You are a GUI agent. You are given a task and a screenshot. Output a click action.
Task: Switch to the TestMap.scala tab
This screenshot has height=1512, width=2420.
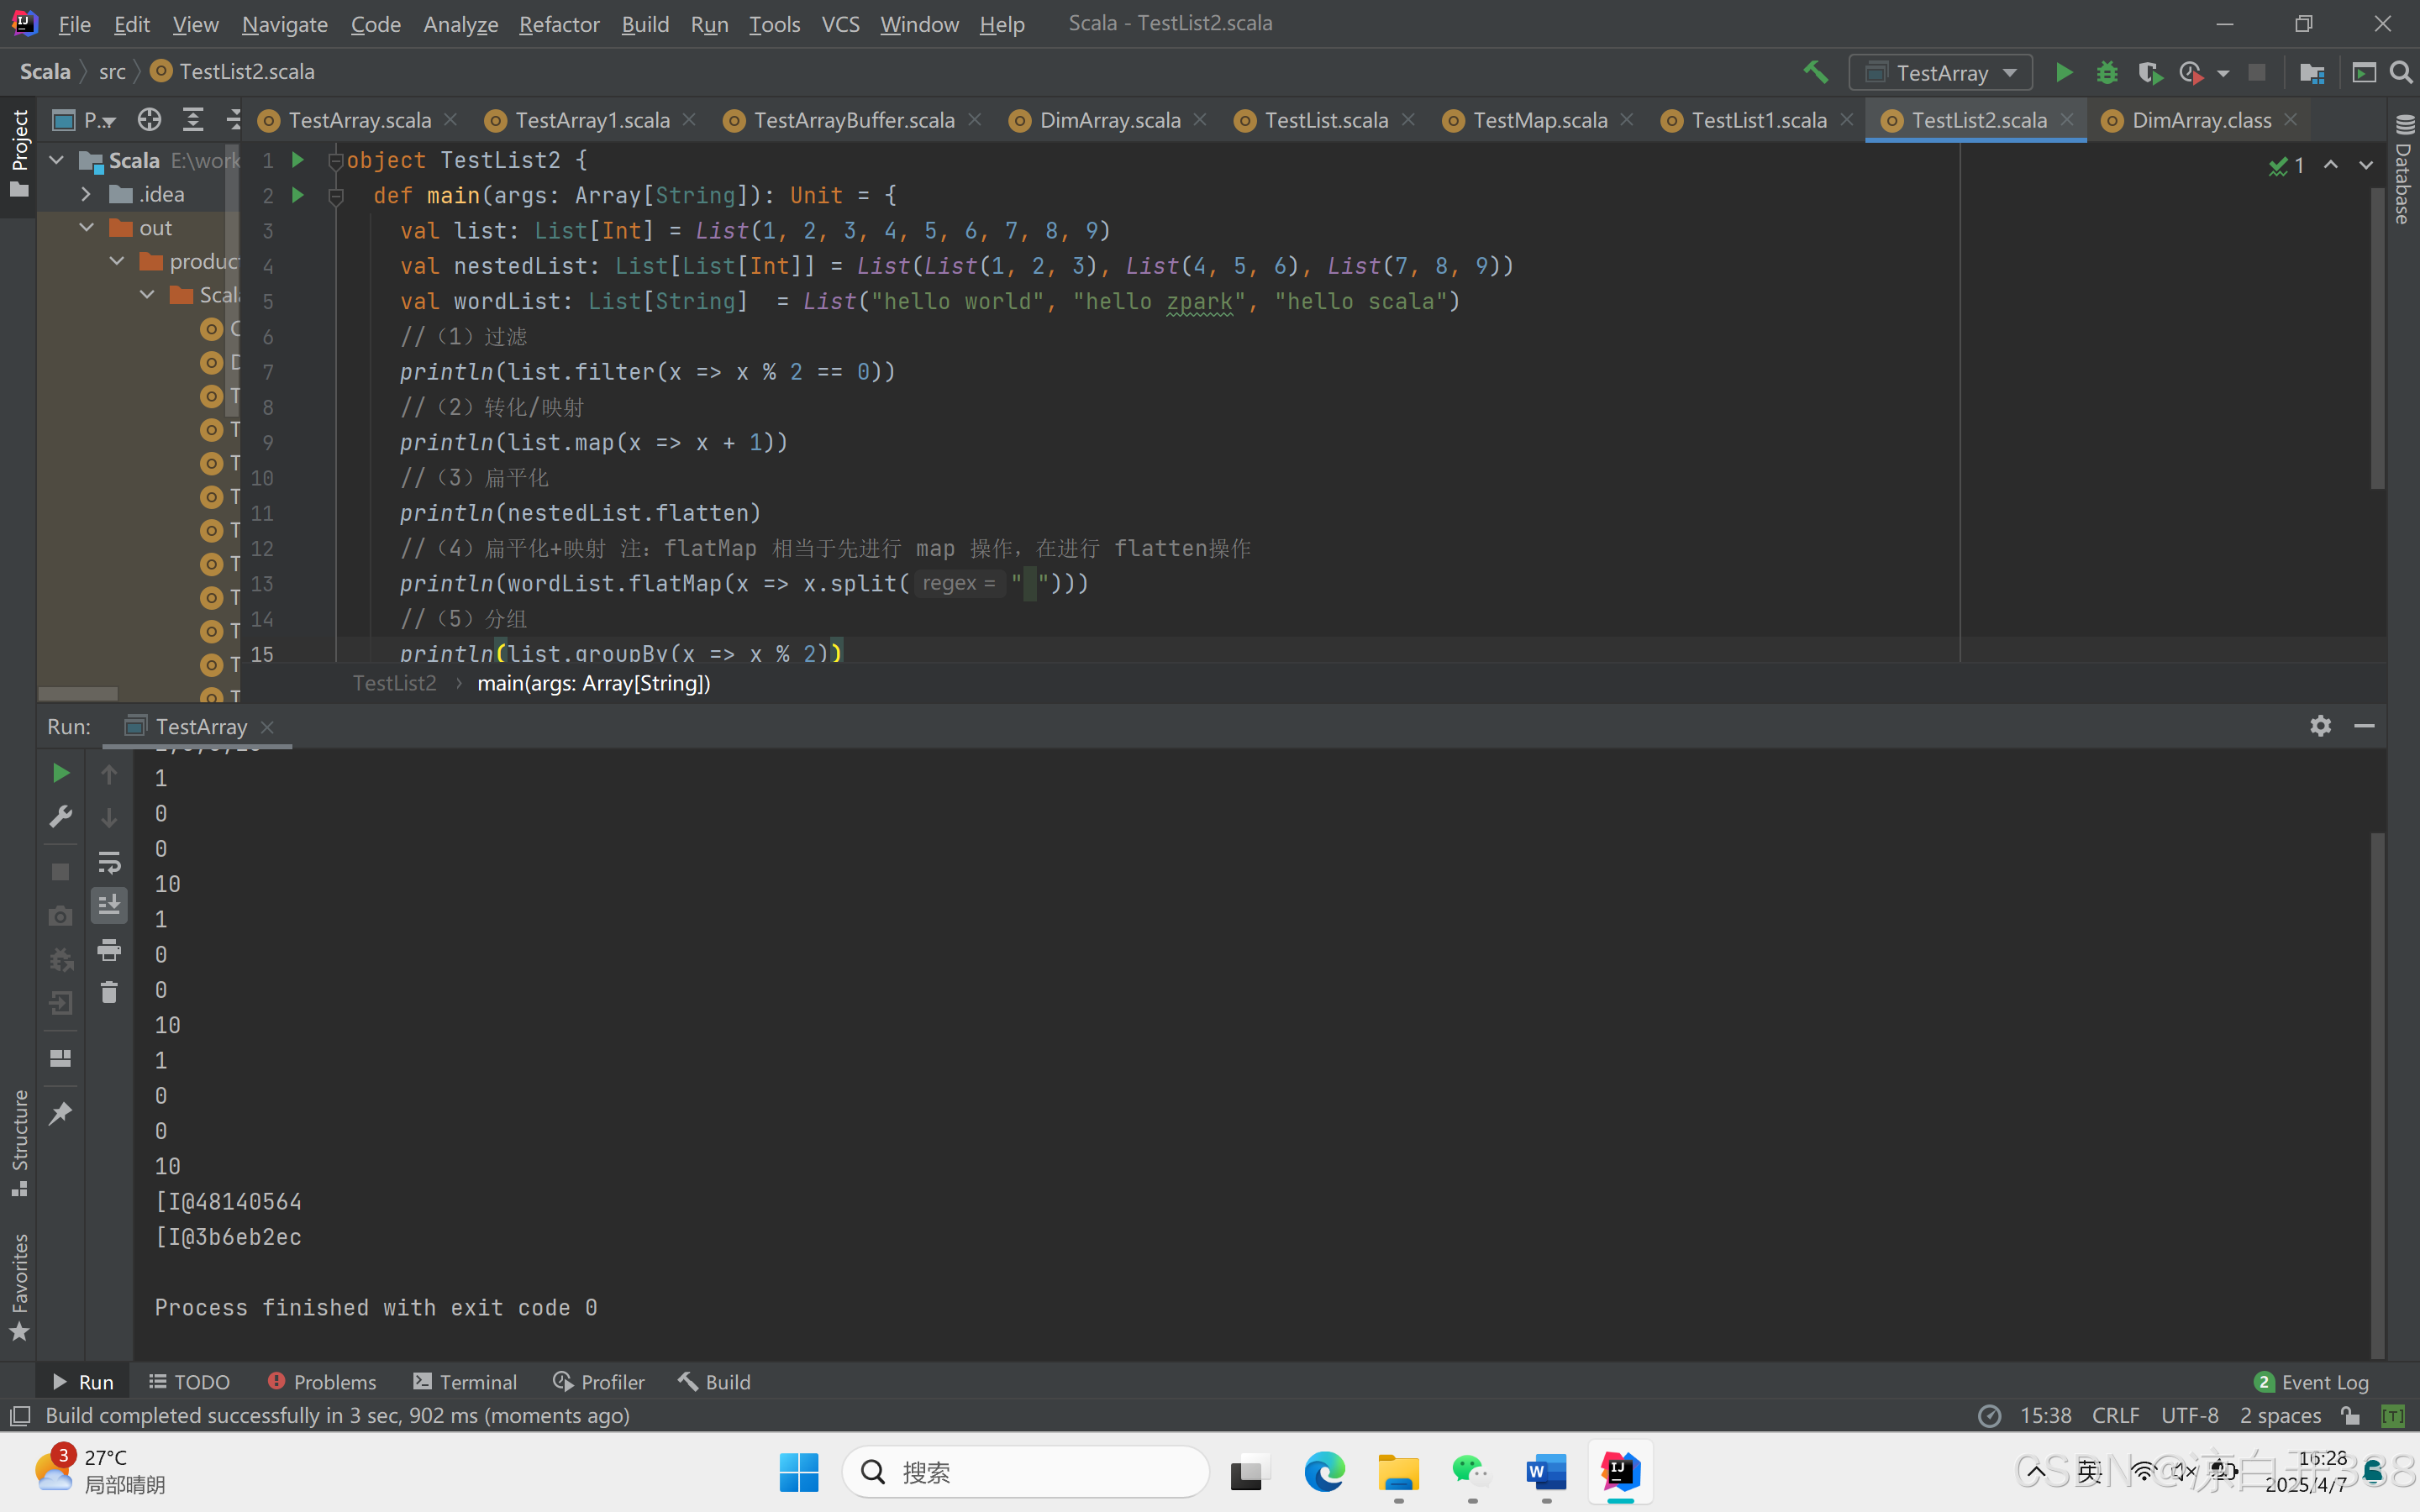pos(1539,120)
